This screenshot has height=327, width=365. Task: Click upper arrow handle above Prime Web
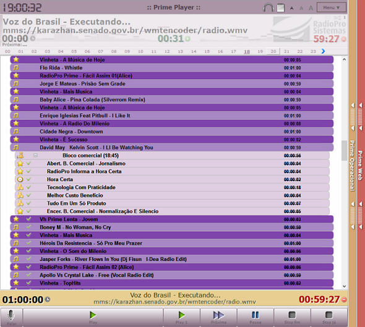(361, 117)
